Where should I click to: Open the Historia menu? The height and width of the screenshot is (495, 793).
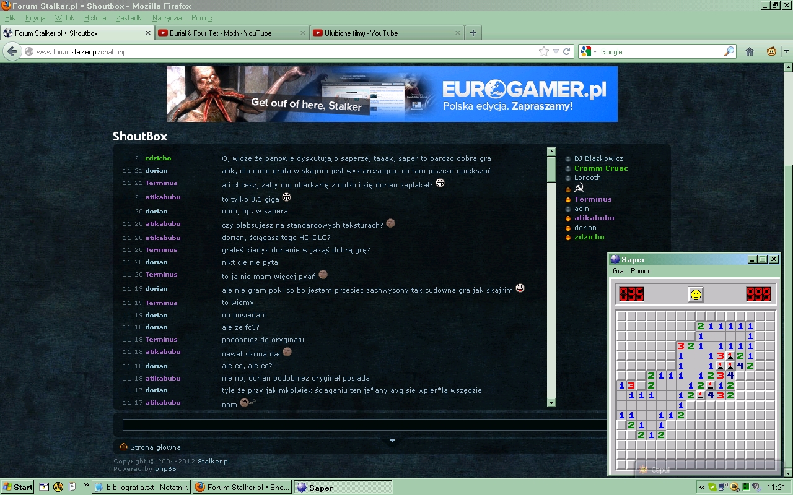tap(95, 18)
